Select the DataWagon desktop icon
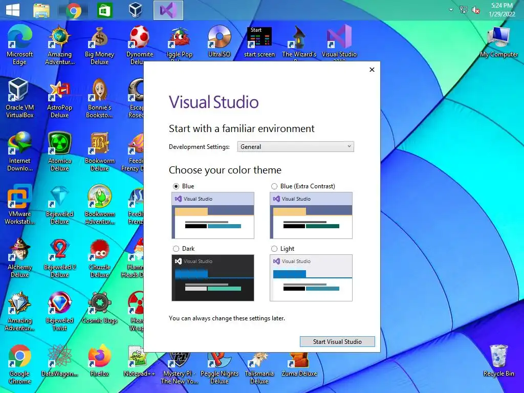This screenshot has height=393, width=524. pos(59,361)
